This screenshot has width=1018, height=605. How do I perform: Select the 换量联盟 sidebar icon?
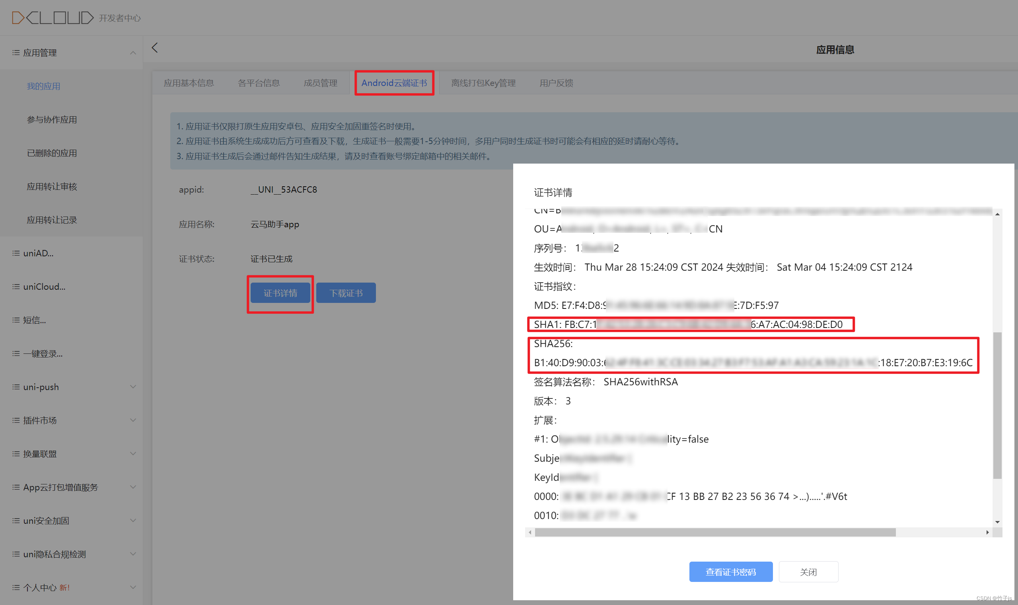[x=16, y=454]
